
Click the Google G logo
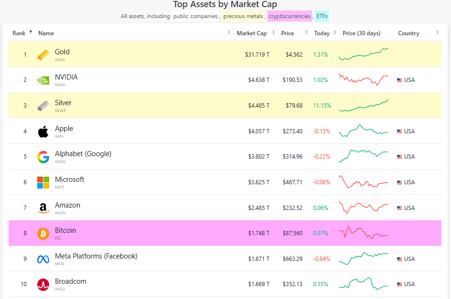pos(43,157)
